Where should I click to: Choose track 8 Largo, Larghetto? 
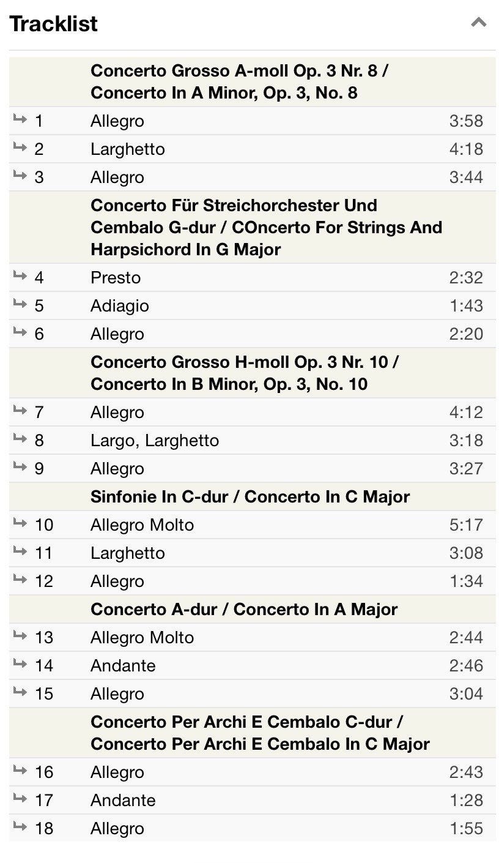tap(252, 440)
